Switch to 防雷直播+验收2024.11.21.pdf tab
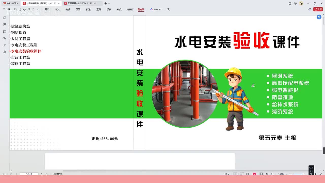Screen dimensions: 325x183 tap(82, 3)
